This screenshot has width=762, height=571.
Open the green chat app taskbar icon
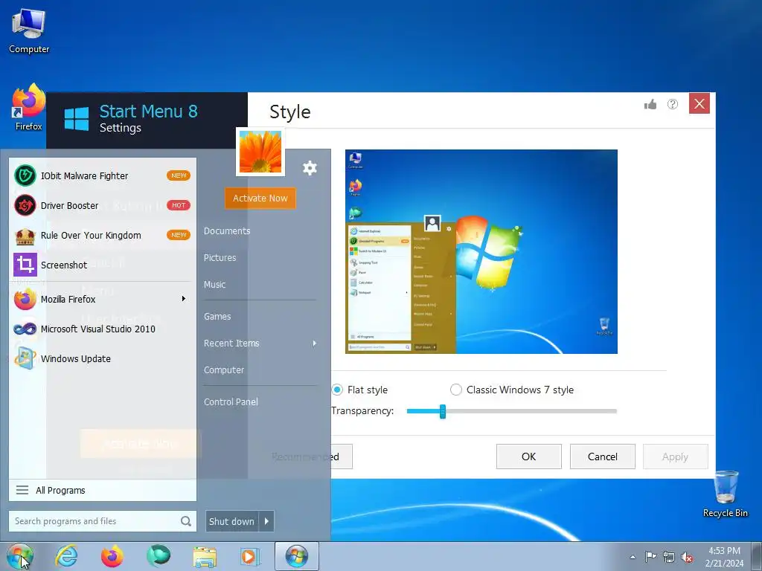[159, 556]
